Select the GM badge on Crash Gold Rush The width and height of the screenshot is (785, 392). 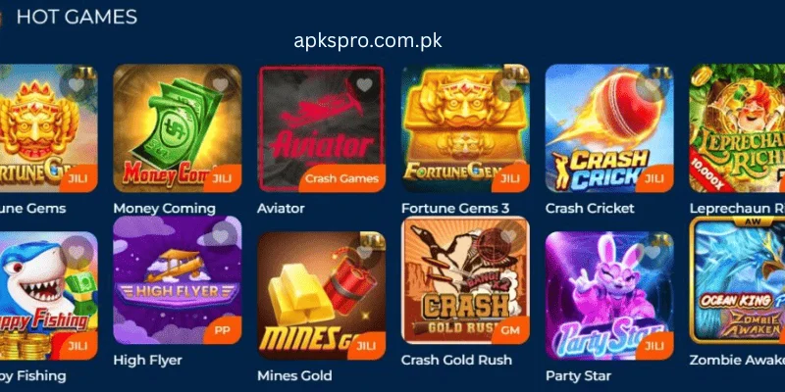click(x=510, y=330)
